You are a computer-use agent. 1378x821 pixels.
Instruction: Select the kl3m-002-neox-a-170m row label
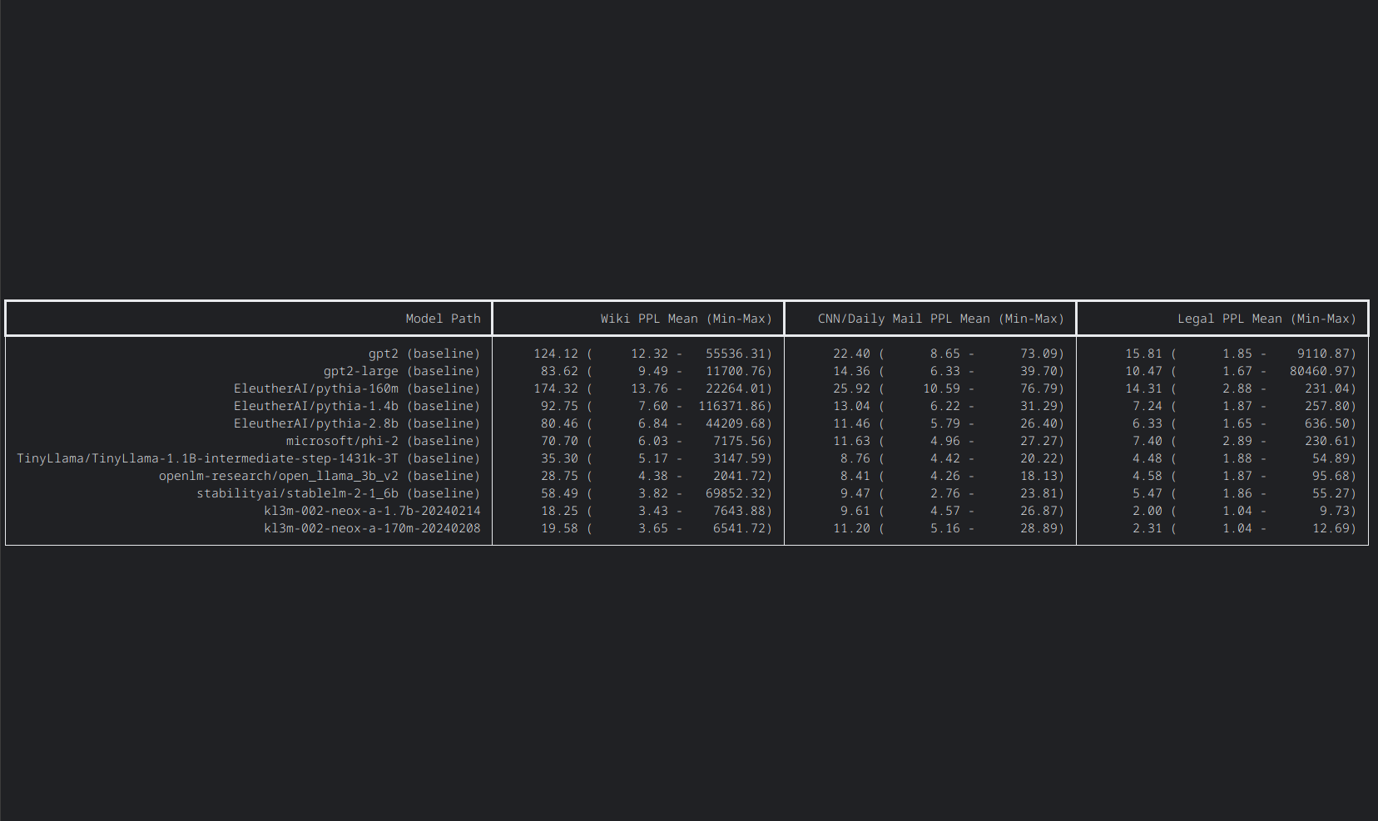[372, 527]
